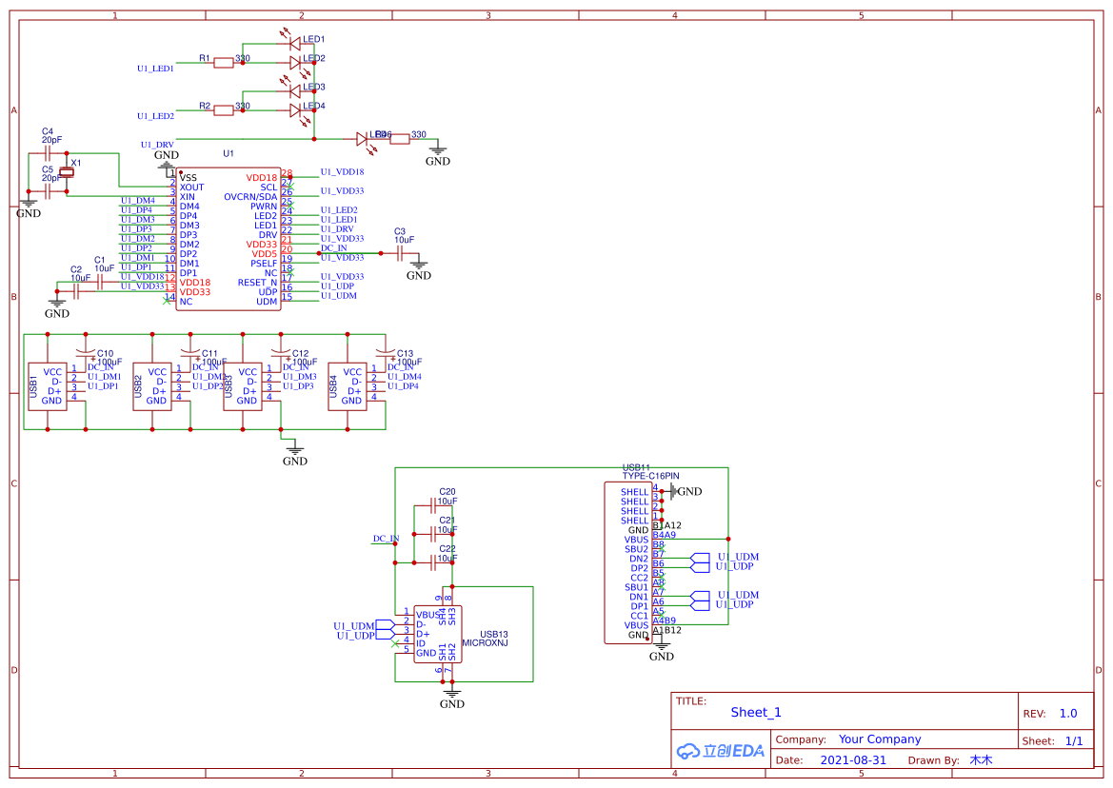The width and height of the screenshot is (1113, 788).
Task: Click the U1_LED1 net label beside R1
Action: click(155, 69)
